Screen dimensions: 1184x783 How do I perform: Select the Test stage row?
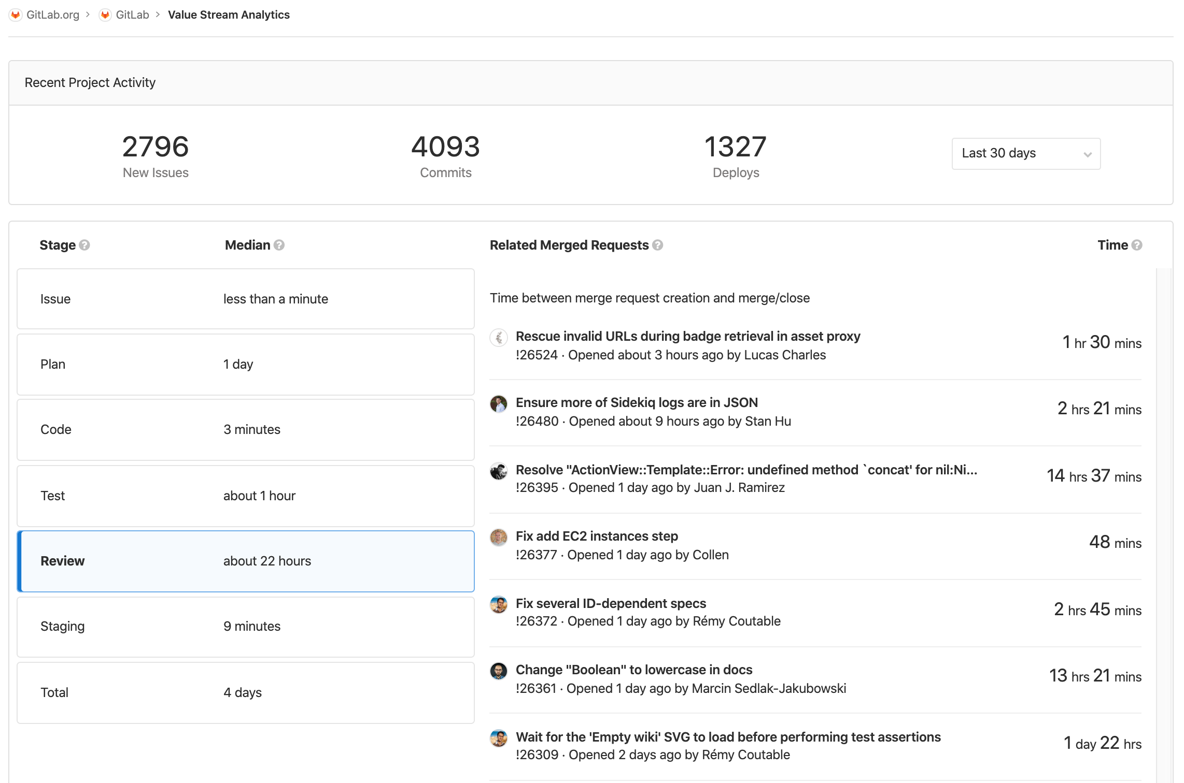[x=246, y=496]
